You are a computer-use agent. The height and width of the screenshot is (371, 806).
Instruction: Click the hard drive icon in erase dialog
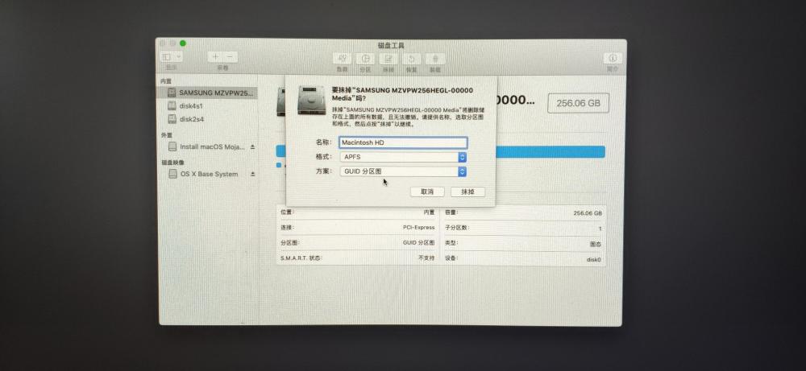(x=311, y=100)
